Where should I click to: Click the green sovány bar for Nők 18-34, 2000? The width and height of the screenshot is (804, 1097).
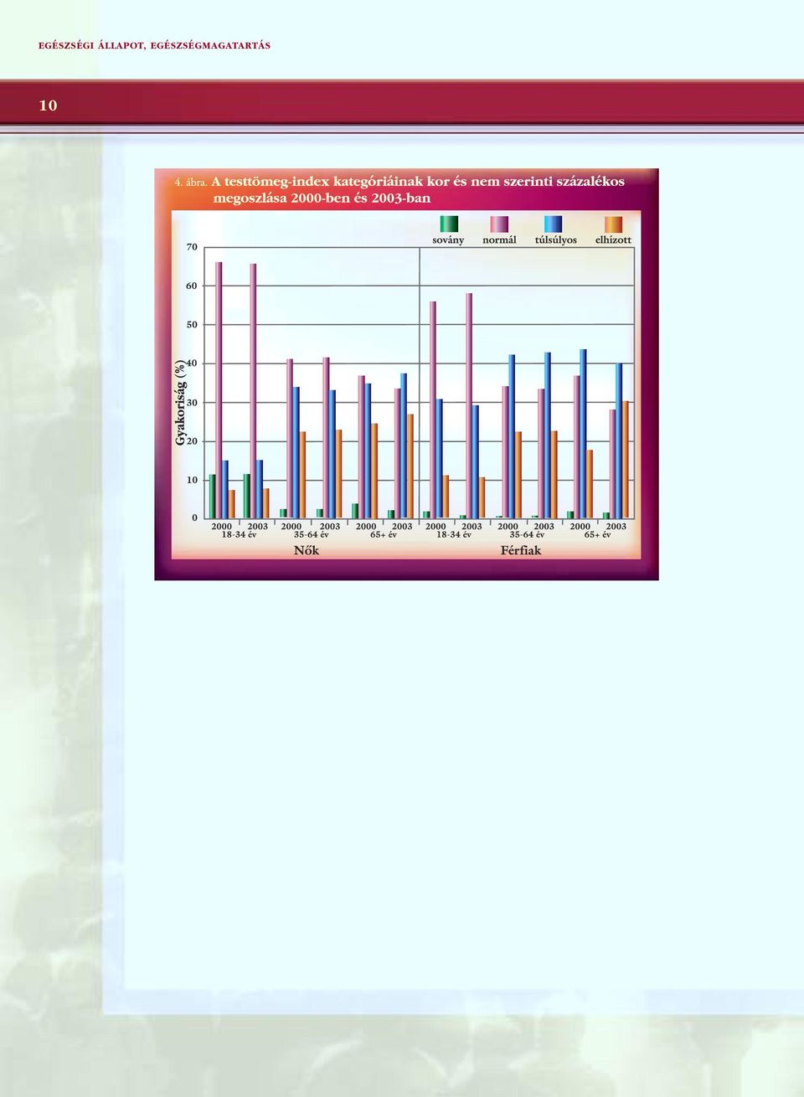pyautogui.click(x=212, y=497)
